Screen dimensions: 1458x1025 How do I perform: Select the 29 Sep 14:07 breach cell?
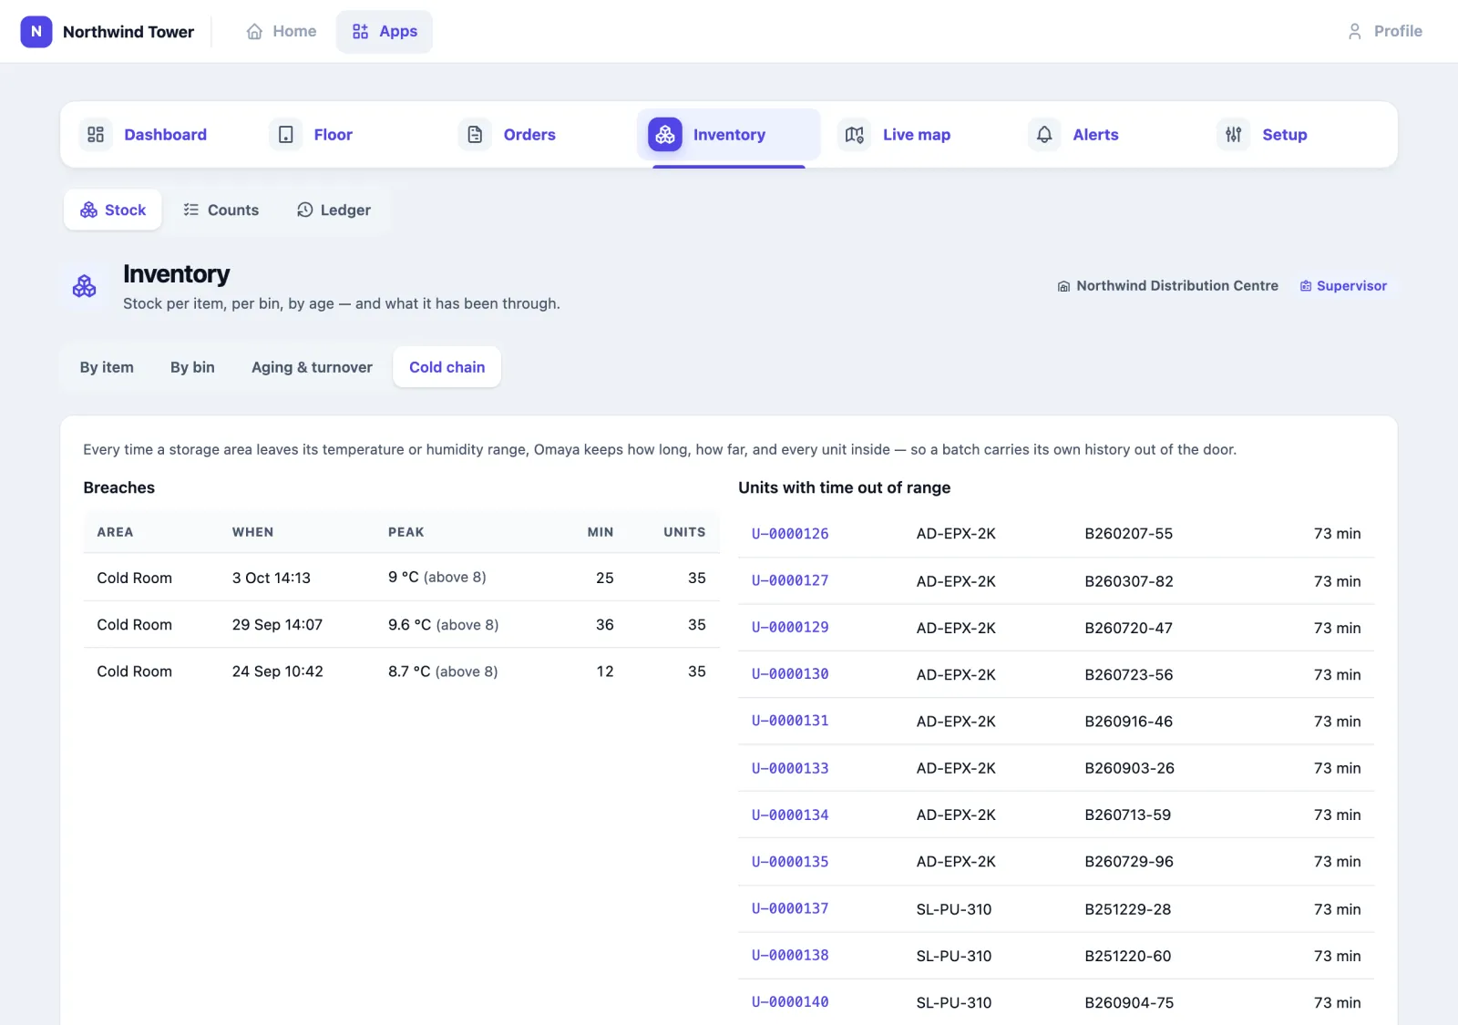(277, 625)
